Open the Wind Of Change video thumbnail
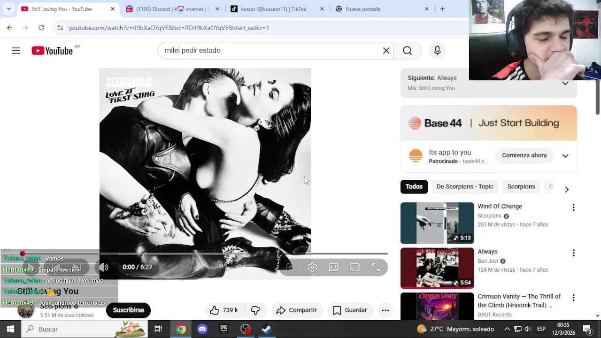 (437, 223)
